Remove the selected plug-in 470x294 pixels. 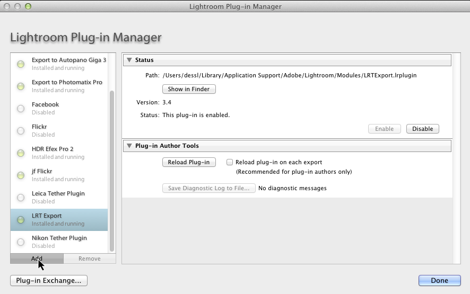[x=90, y=259]
